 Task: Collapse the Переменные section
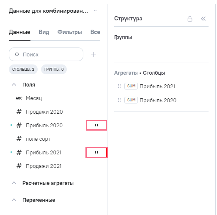(14, 200)
